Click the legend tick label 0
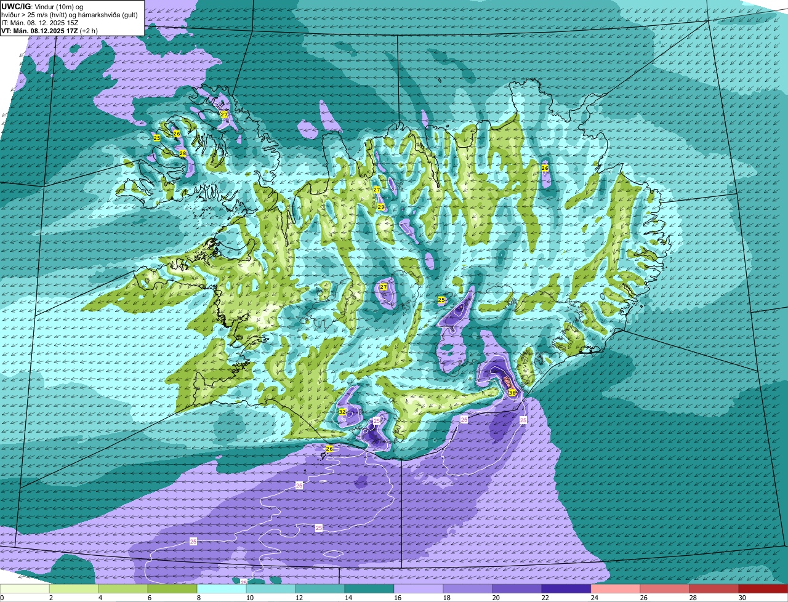Image resolution: width=788 pixels, height=602 pixels. (2, 598)
